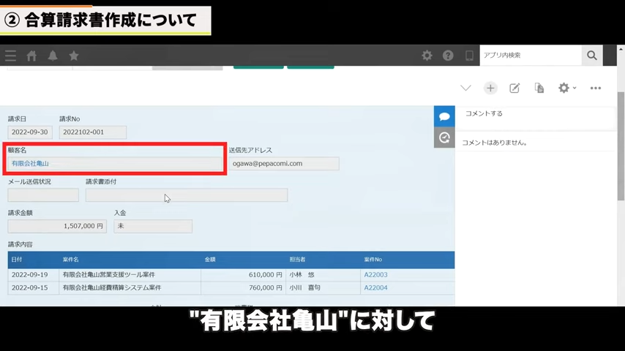Viewport: 625px width, 351px height.
Task: Open the record settings gear dropdown
Action: 566,88
